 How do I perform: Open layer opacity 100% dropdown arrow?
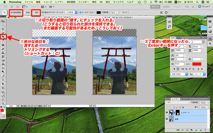[206, 103]
